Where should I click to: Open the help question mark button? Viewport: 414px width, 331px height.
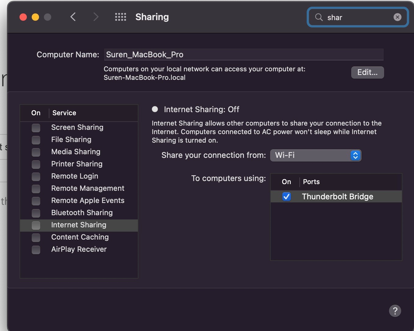click(x=395, y=311)
